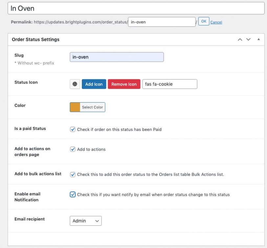Open the Email recipient dropdown
Screen dimensions: 267x248
(86, 221)
